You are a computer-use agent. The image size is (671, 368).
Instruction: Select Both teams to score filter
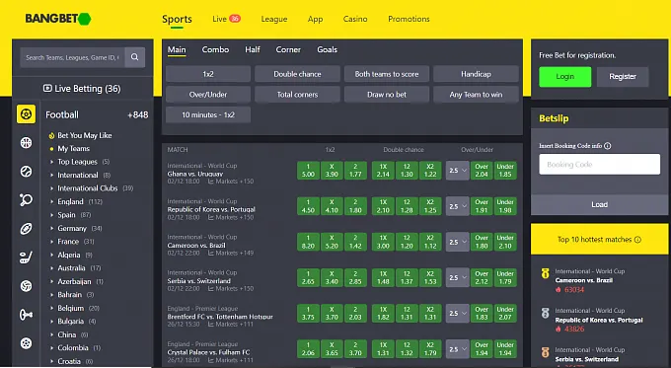point(387,74)
